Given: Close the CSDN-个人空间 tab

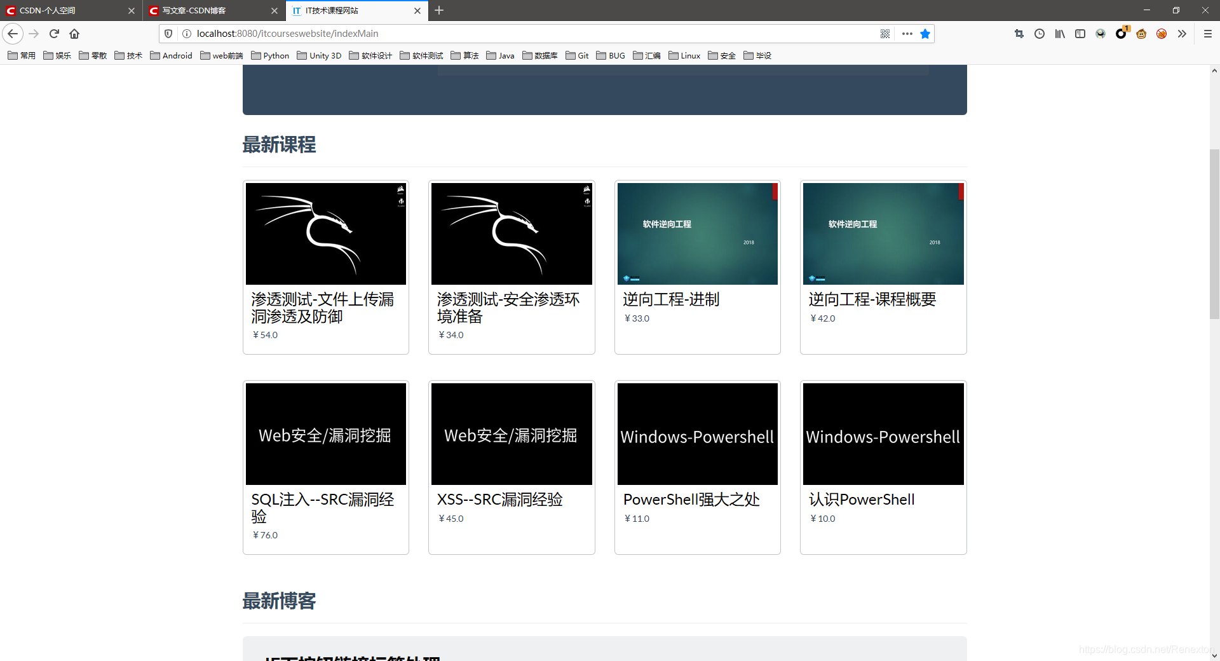Looking at the screenshot, I should tap(132, 11).
